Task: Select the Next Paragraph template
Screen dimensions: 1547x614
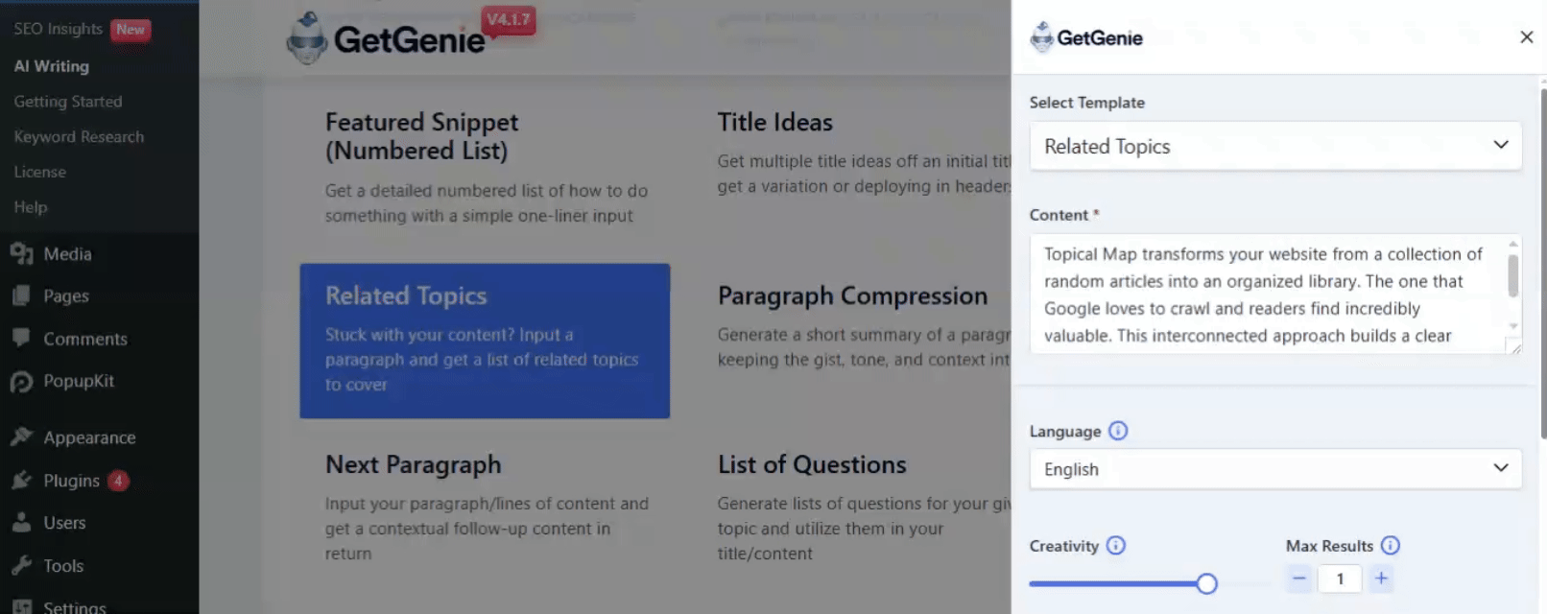Action: 485,508
